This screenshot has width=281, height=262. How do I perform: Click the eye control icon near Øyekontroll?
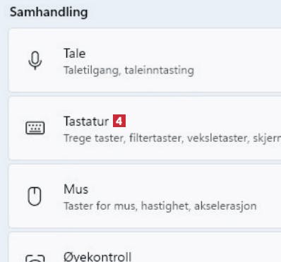[x=35, y=258]
